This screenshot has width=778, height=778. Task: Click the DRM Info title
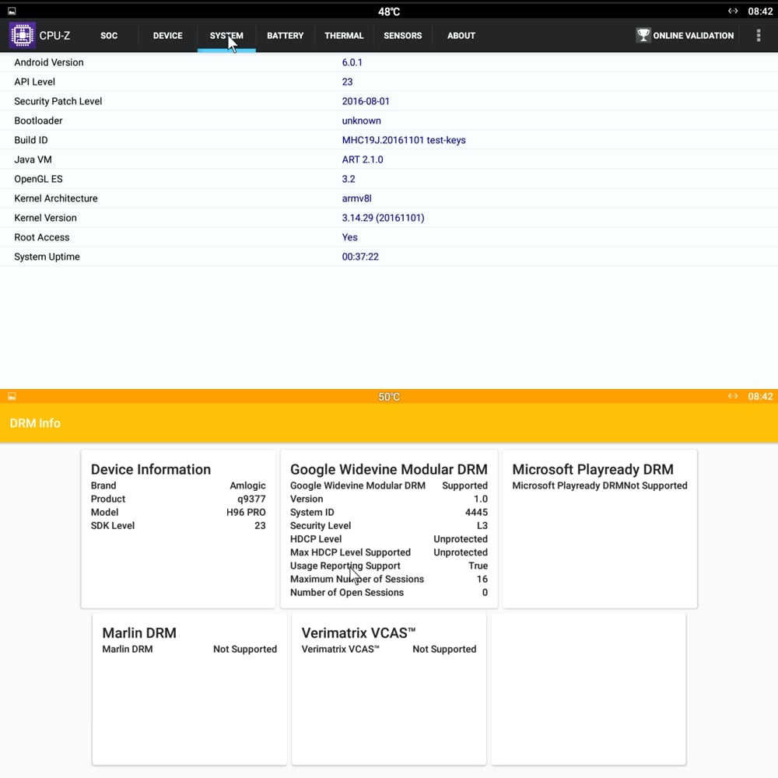35,423
